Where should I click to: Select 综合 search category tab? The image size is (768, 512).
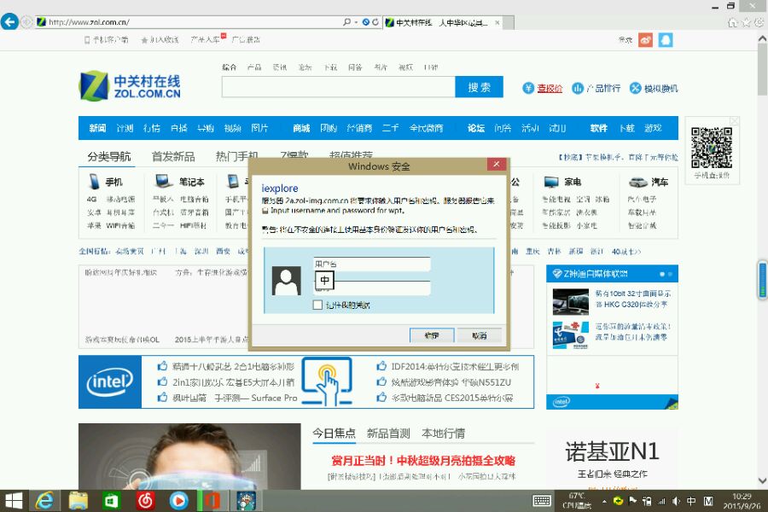pos(230,67)
